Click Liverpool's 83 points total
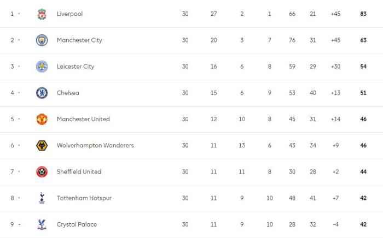 (363, 14)
